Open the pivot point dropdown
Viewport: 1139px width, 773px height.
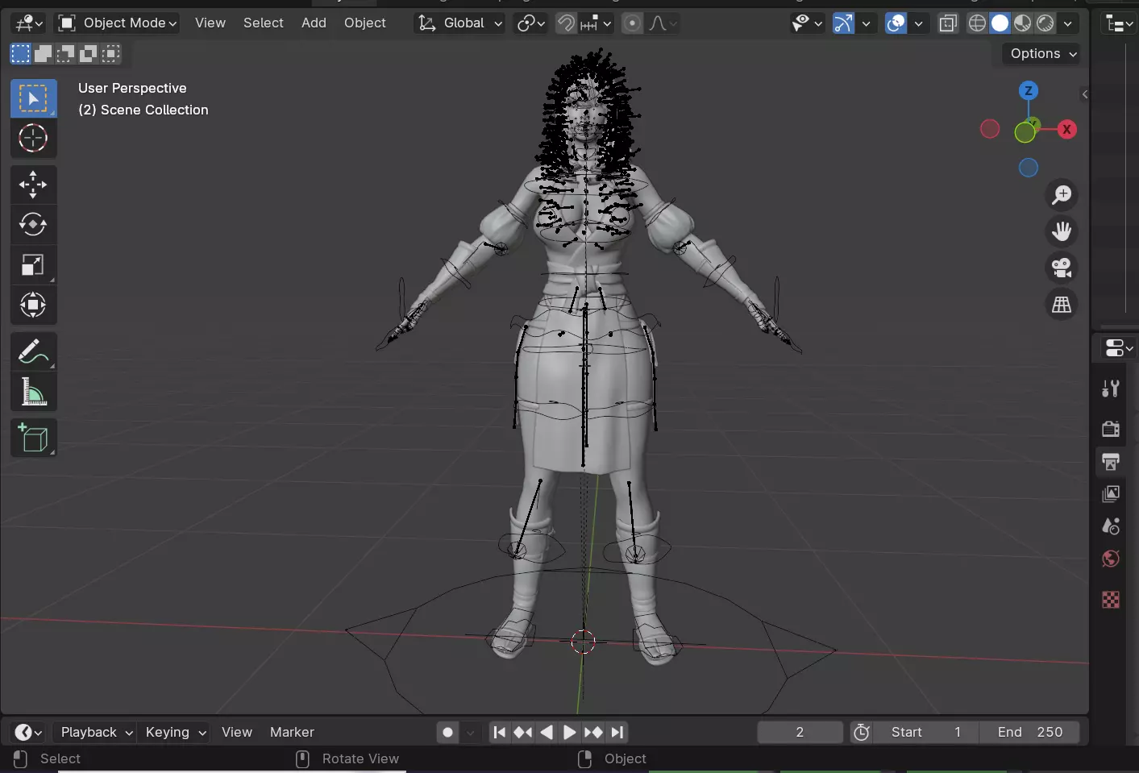531,23
